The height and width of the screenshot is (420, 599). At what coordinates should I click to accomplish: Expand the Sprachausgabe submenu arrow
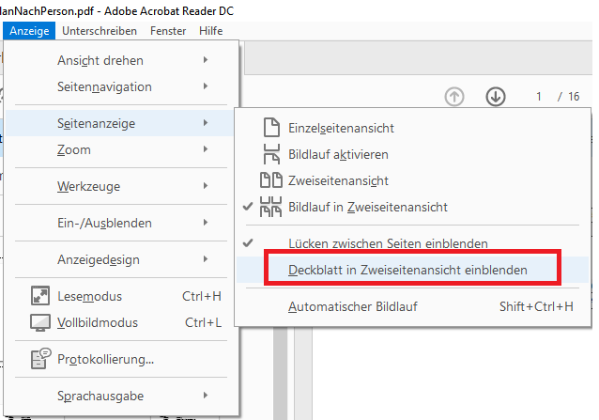coord(206,396)
